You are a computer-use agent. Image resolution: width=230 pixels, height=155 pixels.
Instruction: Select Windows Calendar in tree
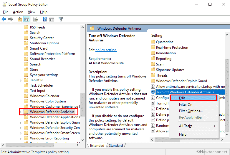[x=44, y=96]
